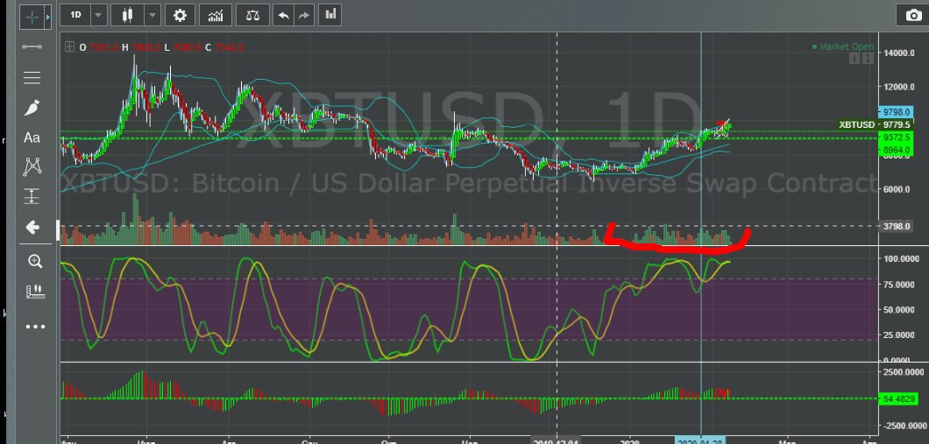Viewport: 929px width, 444px height.
Task: Click the 14000.0 price axis label
Action: pyautogui.click(x=899, y=53)
